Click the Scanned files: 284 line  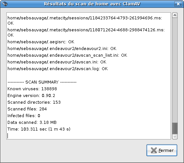27,109
